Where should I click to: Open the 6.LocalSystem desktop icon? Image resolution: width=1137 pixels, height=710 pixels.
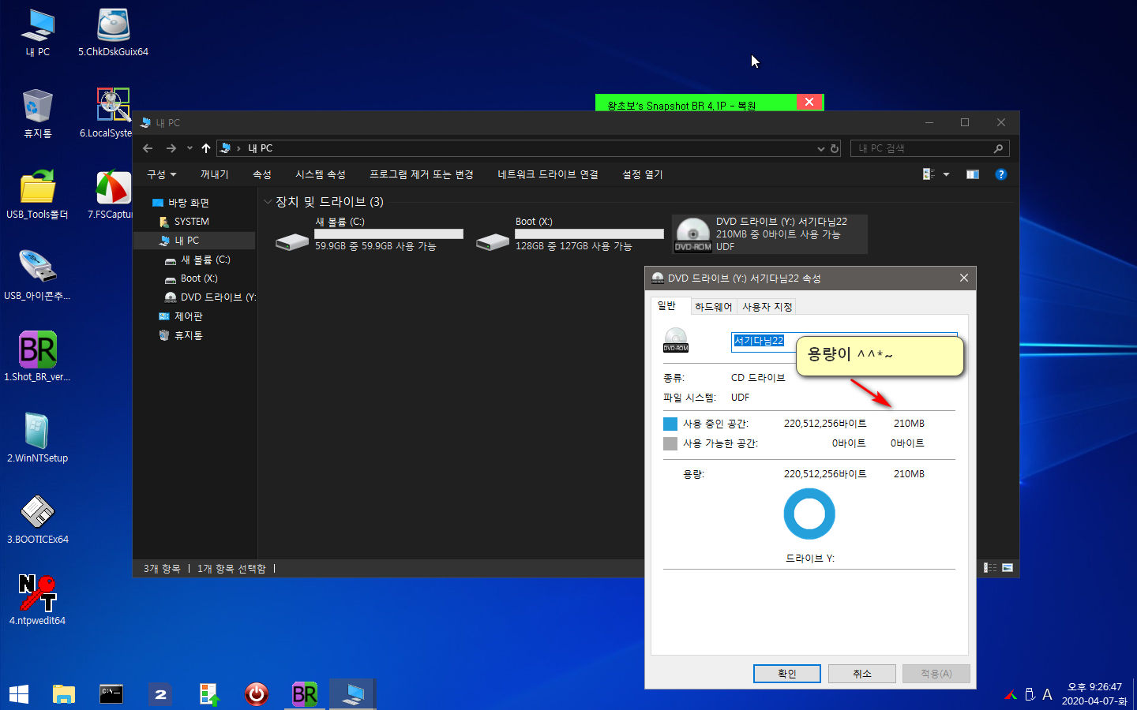[x=111, y=114]
